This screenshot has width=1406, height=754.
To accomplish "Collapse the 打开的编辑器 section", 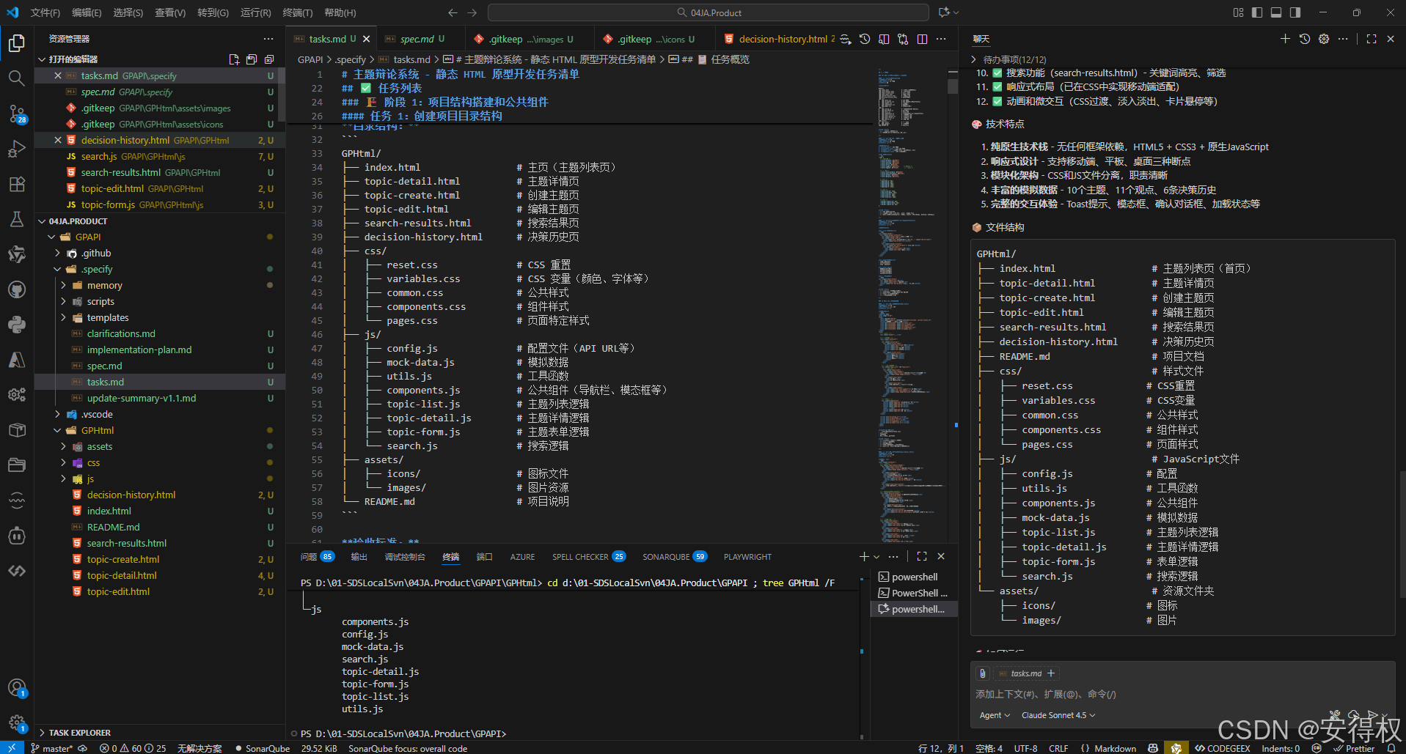I will pyautogui.click(x=73, y=59).
